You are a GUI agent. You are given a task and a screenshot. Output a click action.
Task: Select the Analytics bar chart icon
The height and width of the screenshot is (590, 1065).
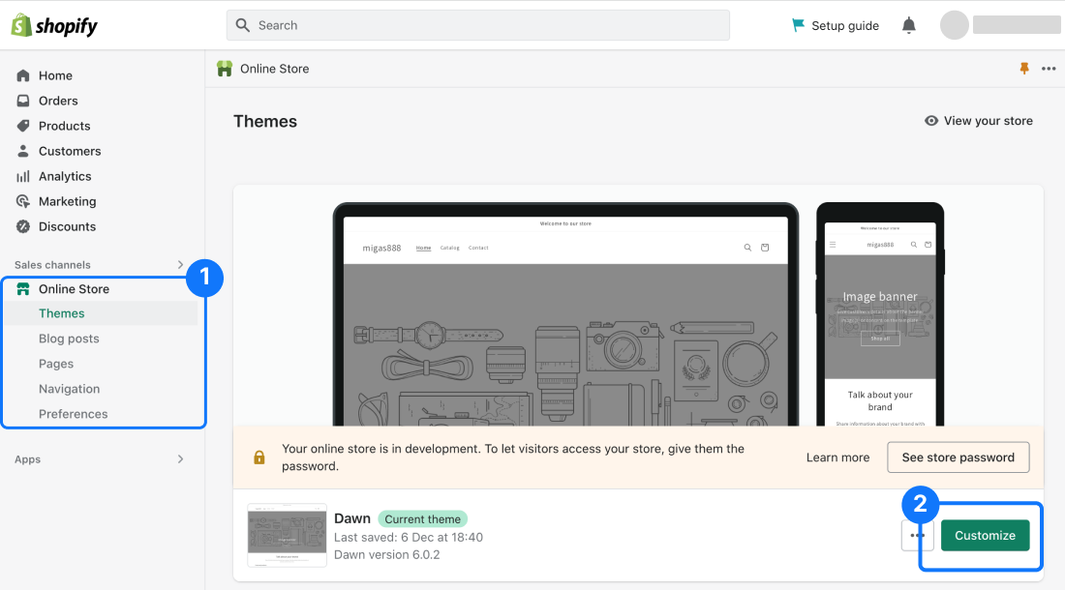click(23, 176)
